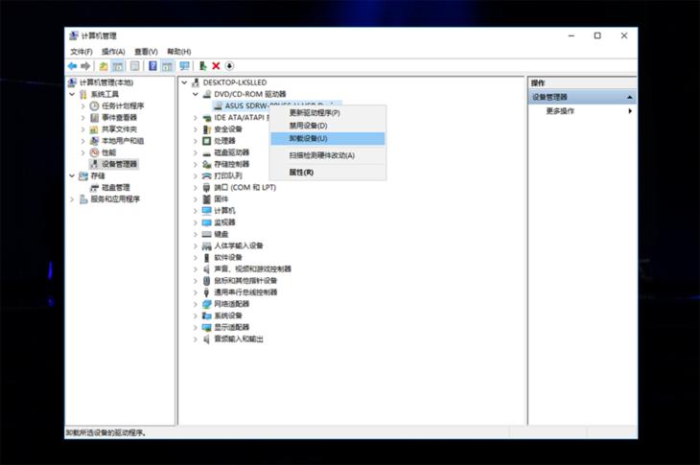Viewport: 700px width, 465px height.
Task: Click the clock icon beside 任务计划程序
Action: click(94, 105)
